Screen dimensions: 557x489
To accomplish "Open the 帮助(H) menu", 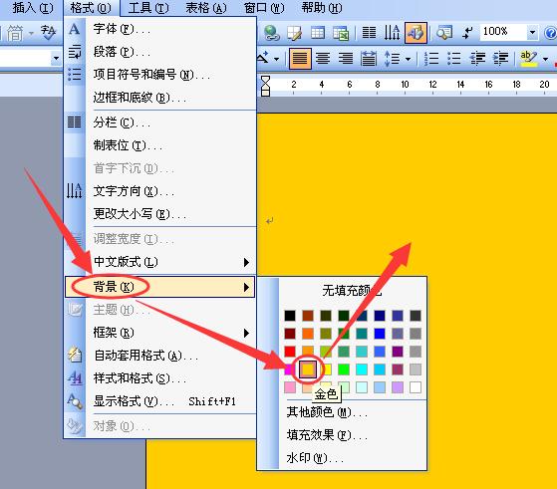I will 322,8.
